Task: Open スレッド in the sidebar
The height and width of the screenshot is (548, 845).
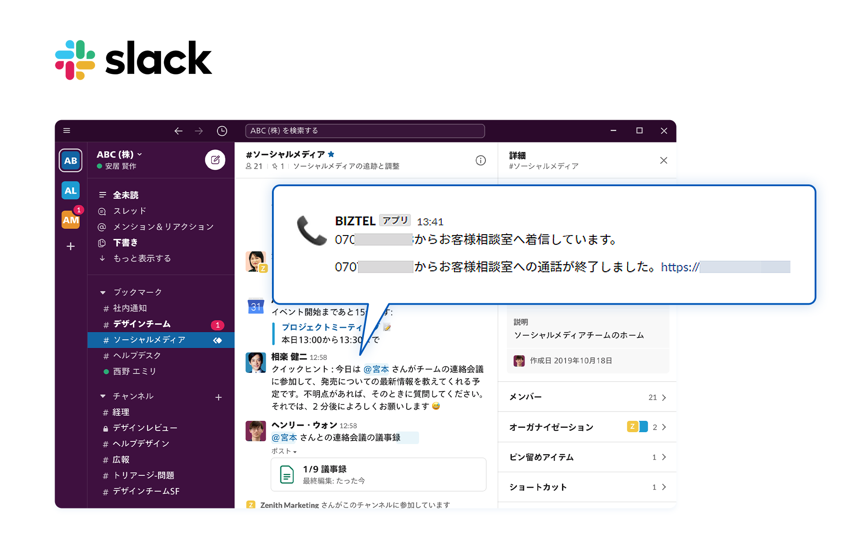Action: (129, 211)
